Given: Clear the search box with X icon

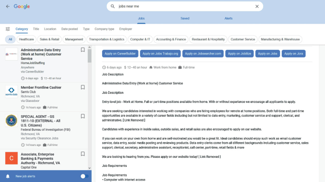Looking at the screenshot, I should (x=257, y=7).
